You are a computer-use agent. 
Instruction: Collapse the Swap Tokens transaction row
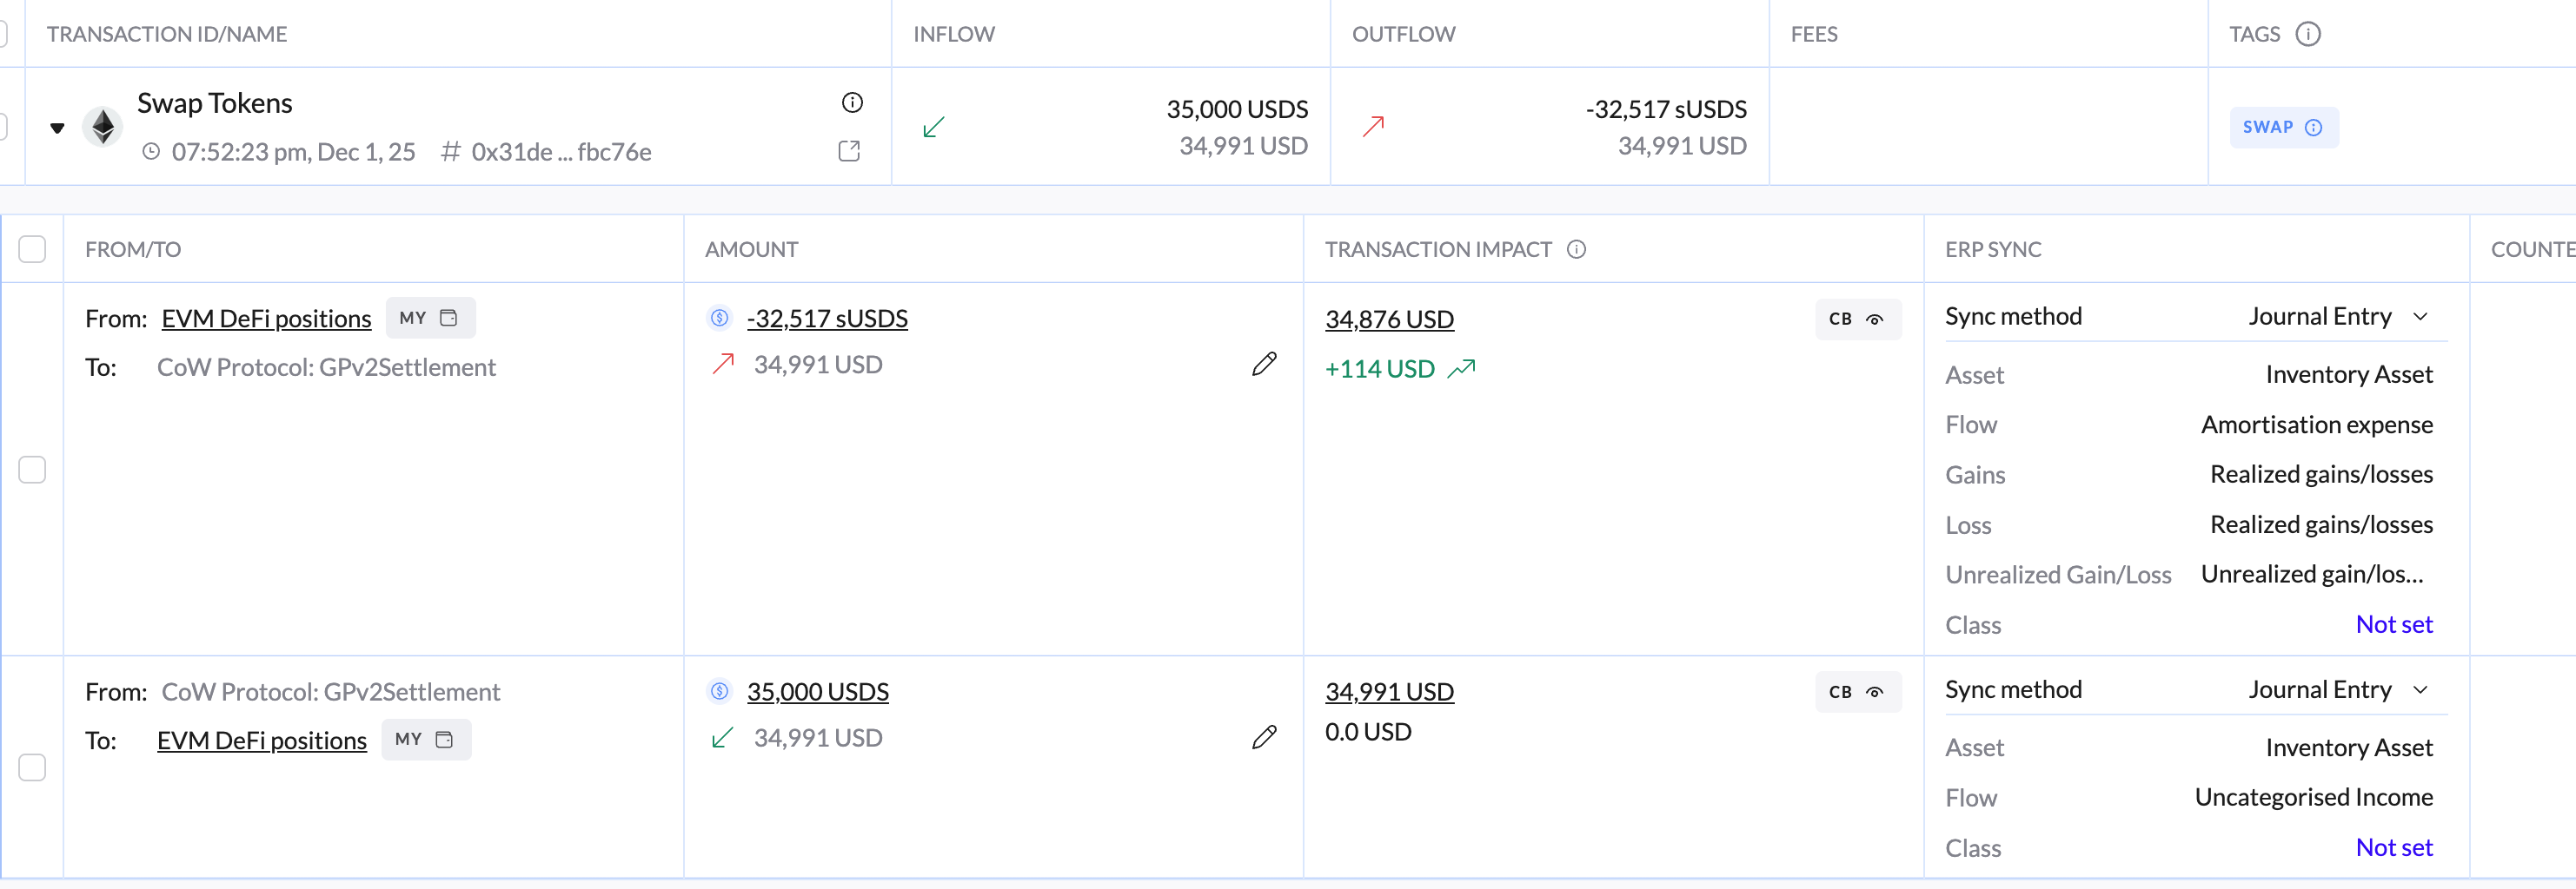pos(57,128)
